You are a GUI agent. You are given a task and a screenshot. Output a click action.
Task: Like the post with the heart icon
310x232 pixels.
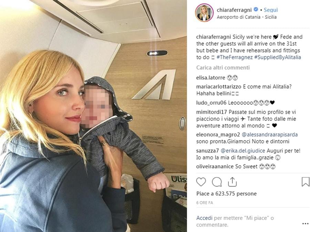click(201, 182)
